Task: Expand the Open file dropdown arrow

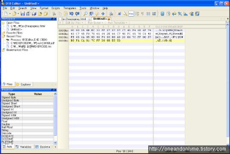Action: coord(18,14)
